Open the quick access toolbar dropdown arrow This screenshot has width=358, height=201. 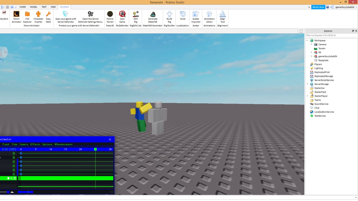coord(16,7)
